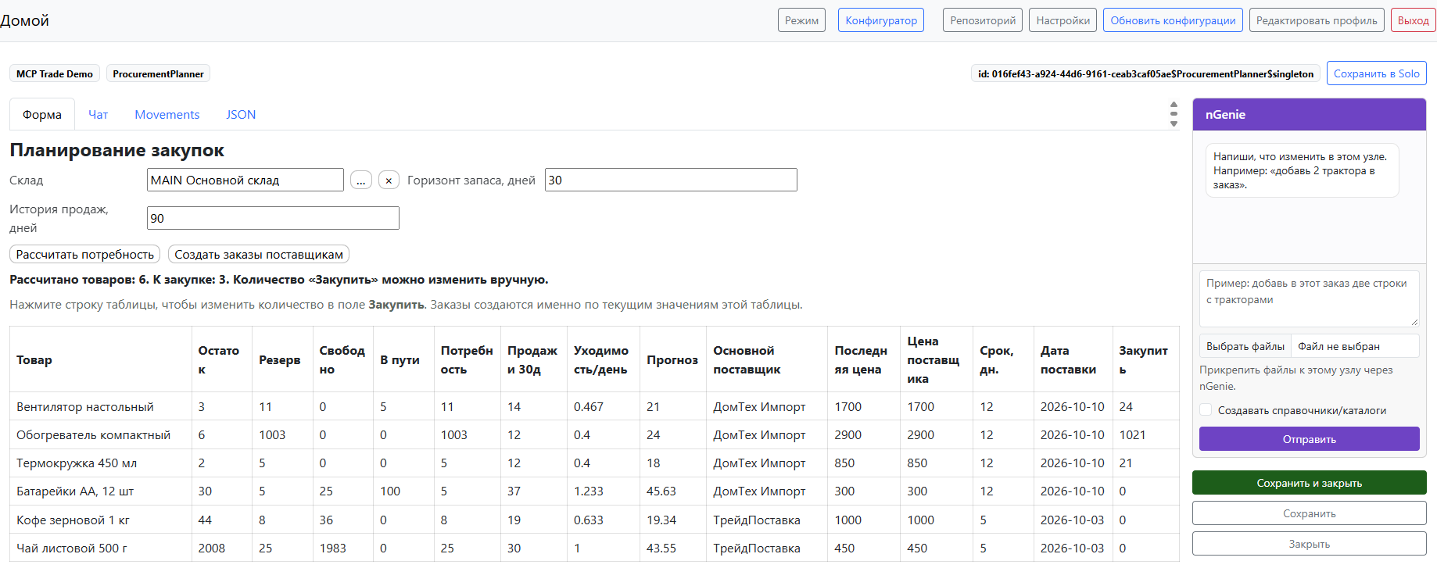This screenshot has width=1437, height=586.
Task: Click Создать заказы поставщикам button
Action: click(x=259, y=254)
